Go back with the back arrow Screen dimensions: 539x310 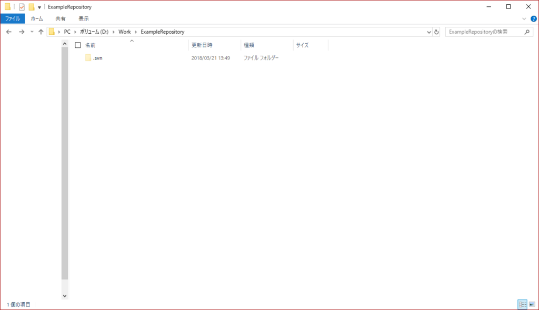tap(9, 32)
